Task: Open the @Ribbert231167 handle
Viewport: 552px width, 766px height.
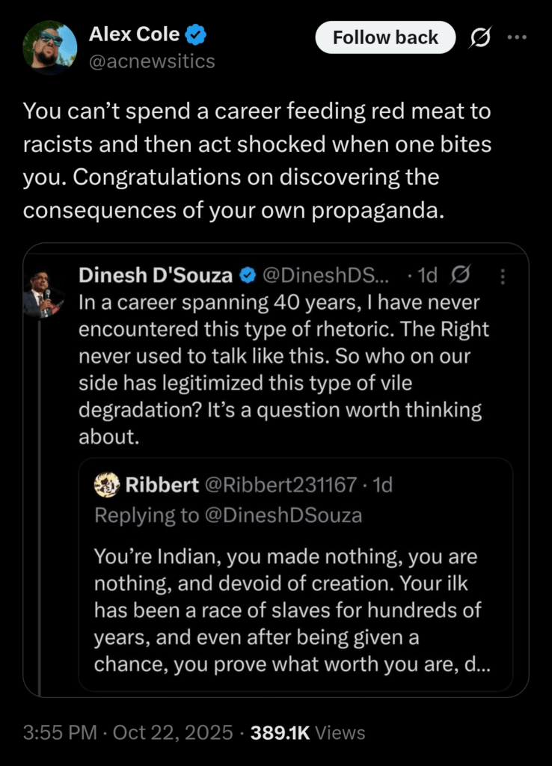Action: pos(280,485)
